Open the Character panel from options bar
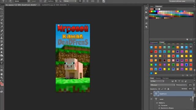Viewport: 196px width, 110px height. pos(104,1)
